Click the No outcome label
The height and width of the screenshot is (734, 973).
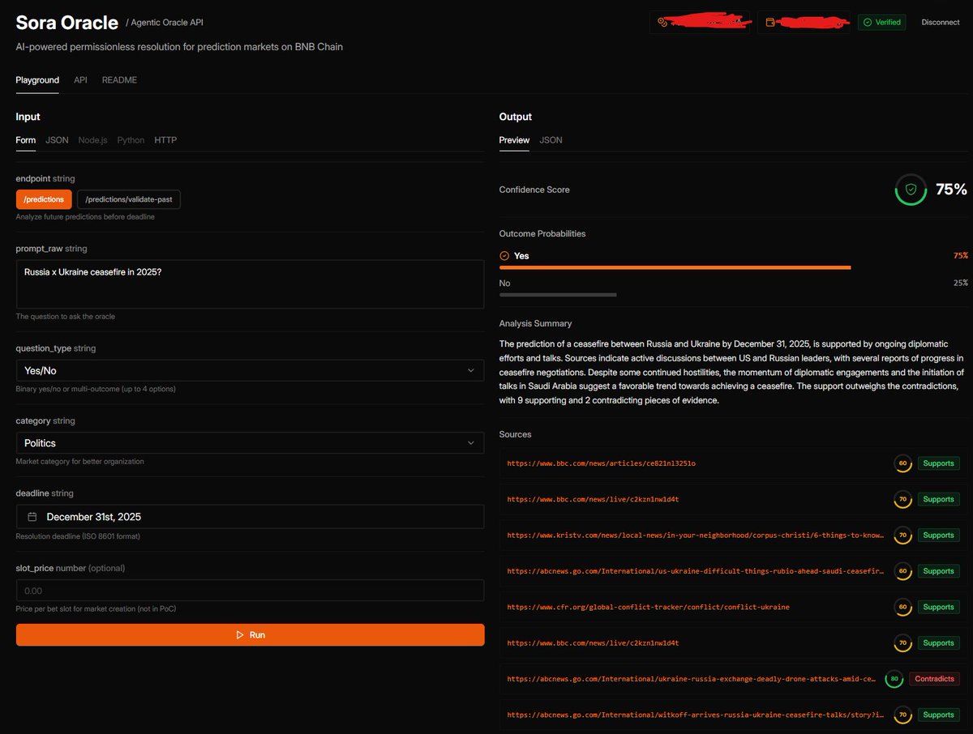click(504, 284)
